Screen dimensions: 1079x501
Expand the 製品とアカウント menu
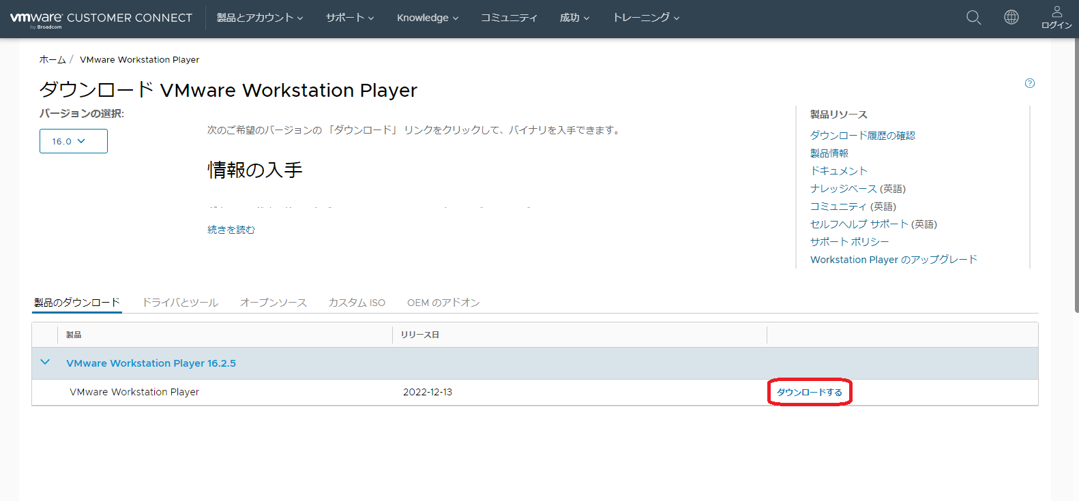point(260,18)
